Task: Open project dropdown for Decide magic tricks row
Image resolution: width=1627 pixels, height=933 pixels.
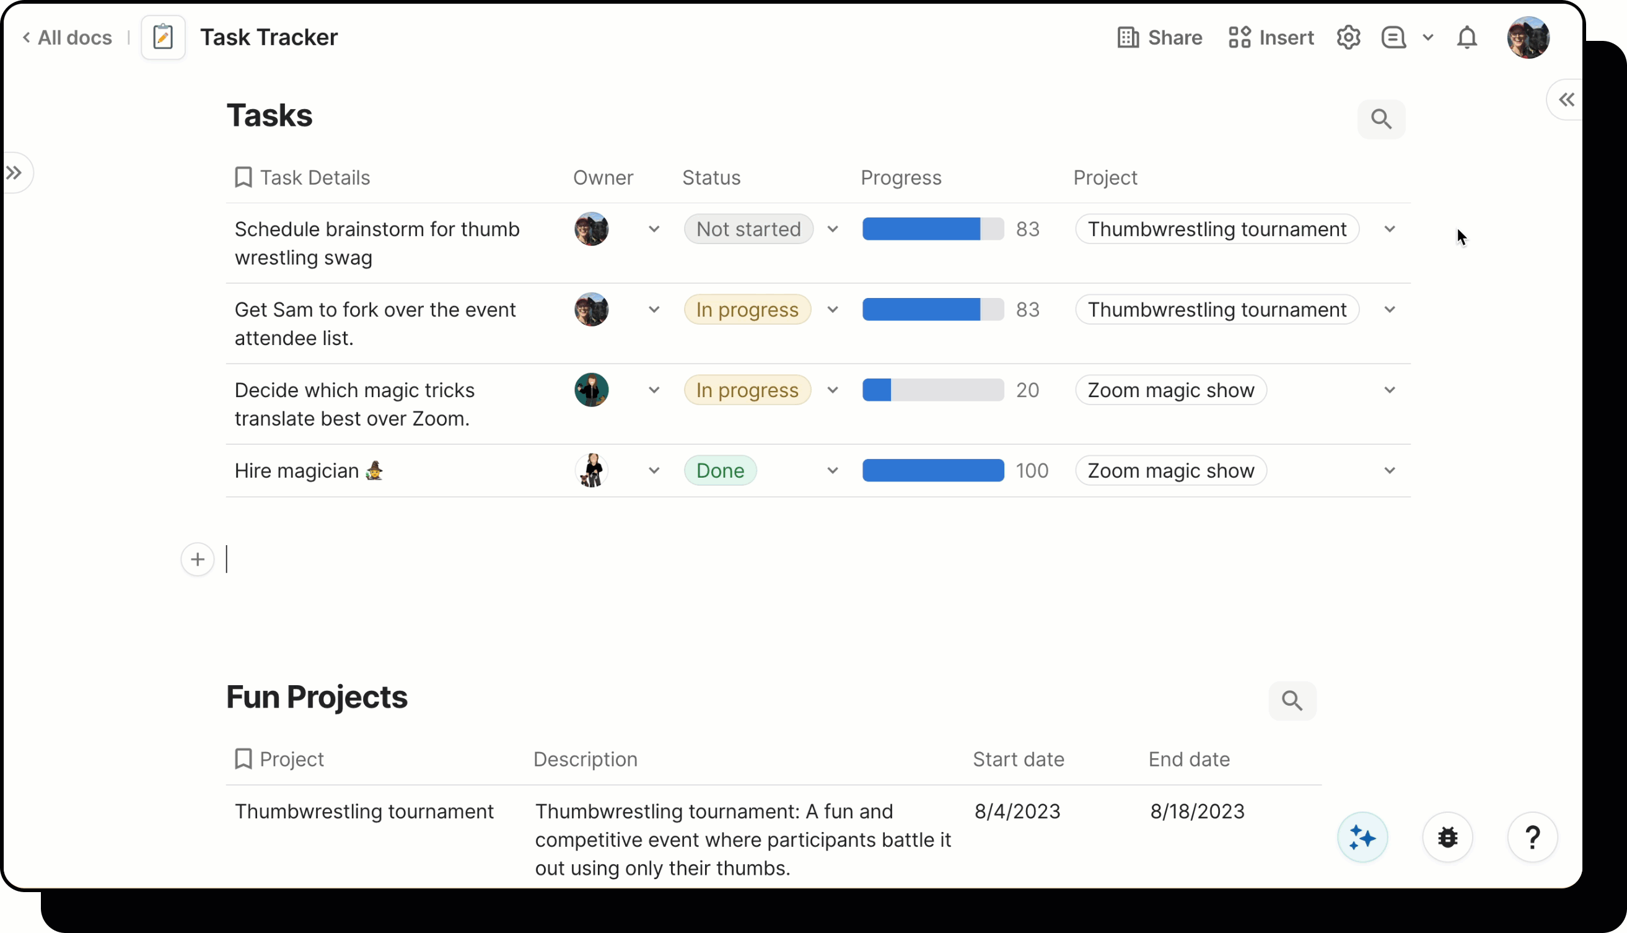Action: 1389,390
